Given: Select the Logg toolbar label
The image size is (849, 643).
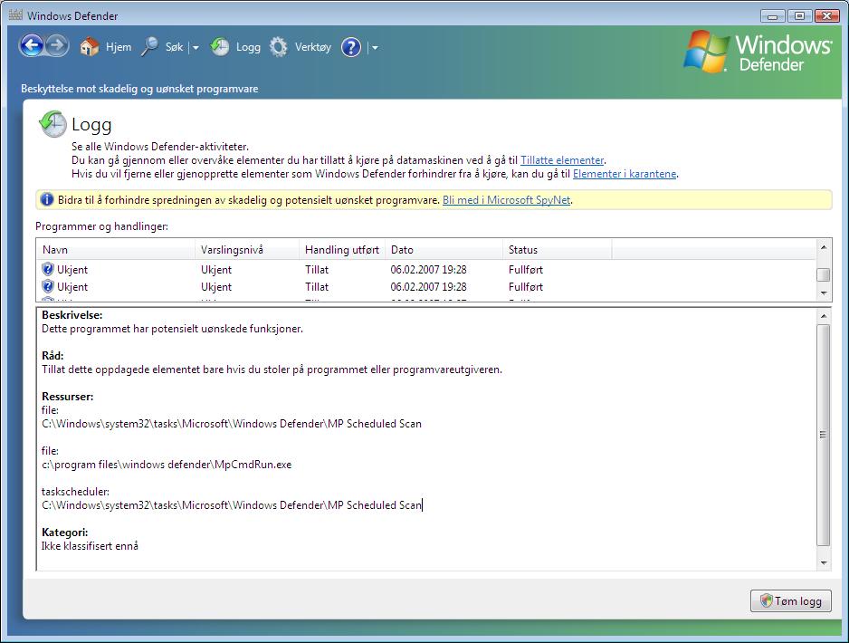Looking at the screenshot, I should tap(248, 47).
